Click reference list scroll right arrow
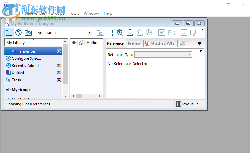Screen dimensions: 251x154 pos(100,96)
